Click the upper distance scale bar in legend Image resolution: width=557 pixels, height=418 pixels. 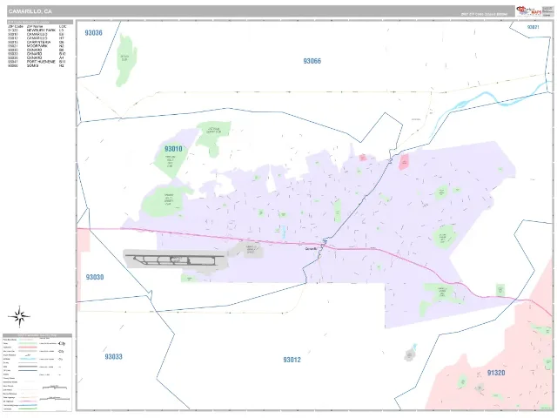(55, 387)
